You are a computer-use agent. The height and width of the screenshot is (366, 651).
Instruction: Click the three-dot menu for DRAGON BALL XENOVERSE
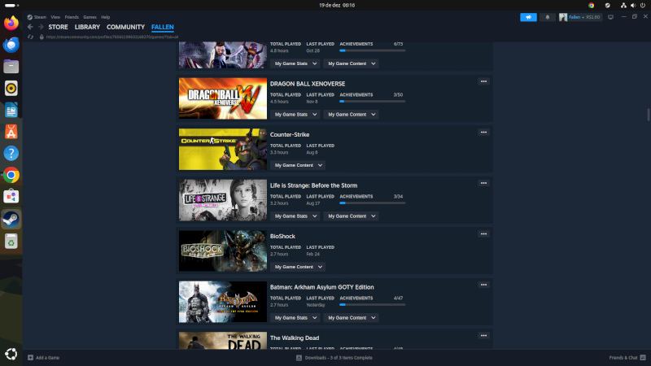pos(483,81)
